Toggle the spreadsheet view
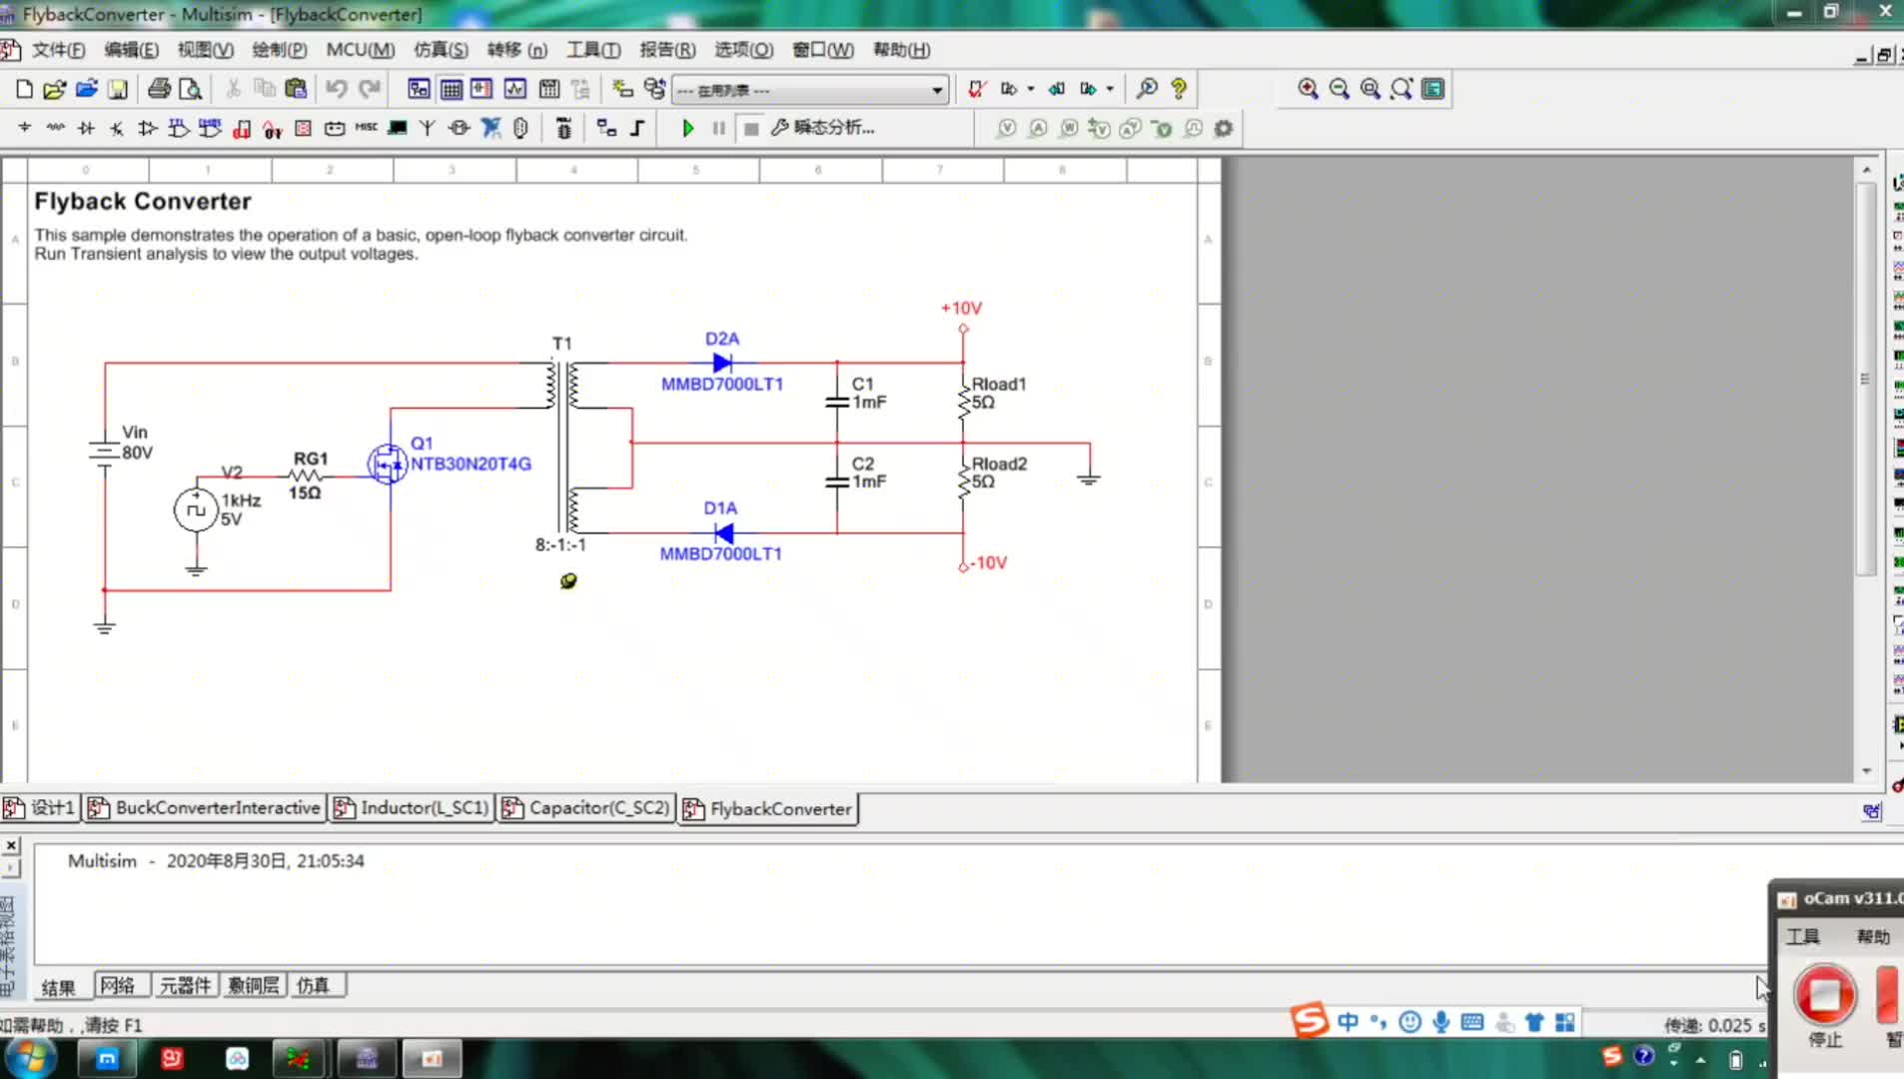This screenshot has width=1904, height=1079. [451, 89]
